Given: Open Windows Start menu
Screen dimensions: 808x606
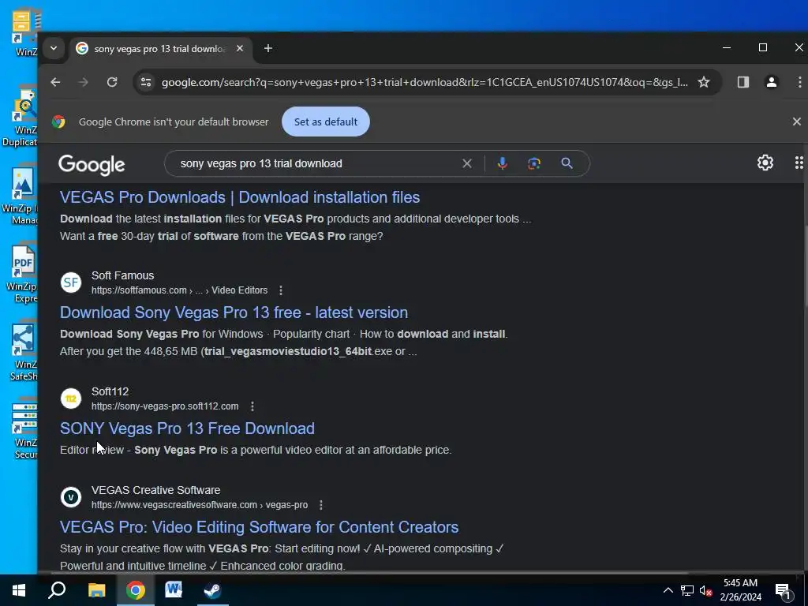Looking at the screenshot, I should [x=19, y=590].
